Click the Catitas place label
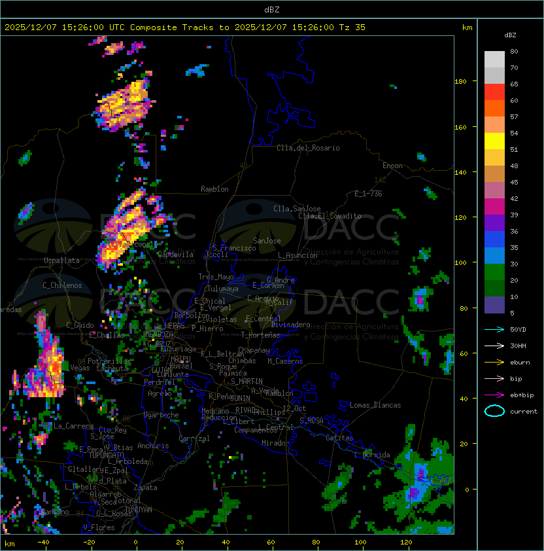This screenshot has height=551, width=544. (339, 438)
